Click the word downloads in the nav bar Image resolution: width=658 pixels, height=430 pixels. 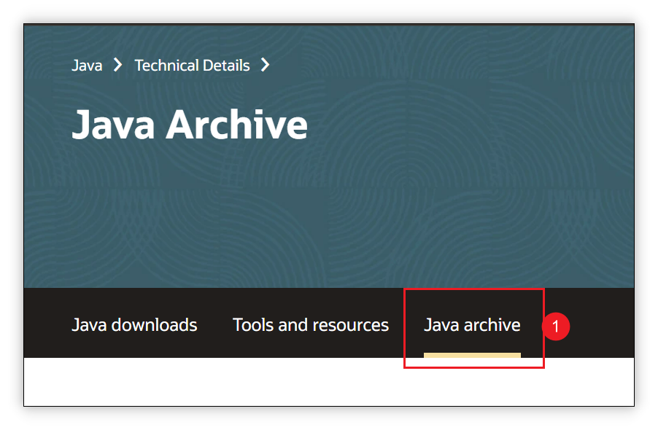click(154, 325)
